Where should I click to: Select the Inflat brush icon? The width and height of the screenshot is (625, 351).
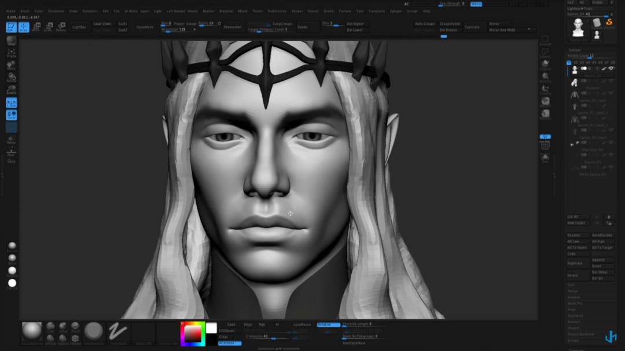(x=63, y=327)
